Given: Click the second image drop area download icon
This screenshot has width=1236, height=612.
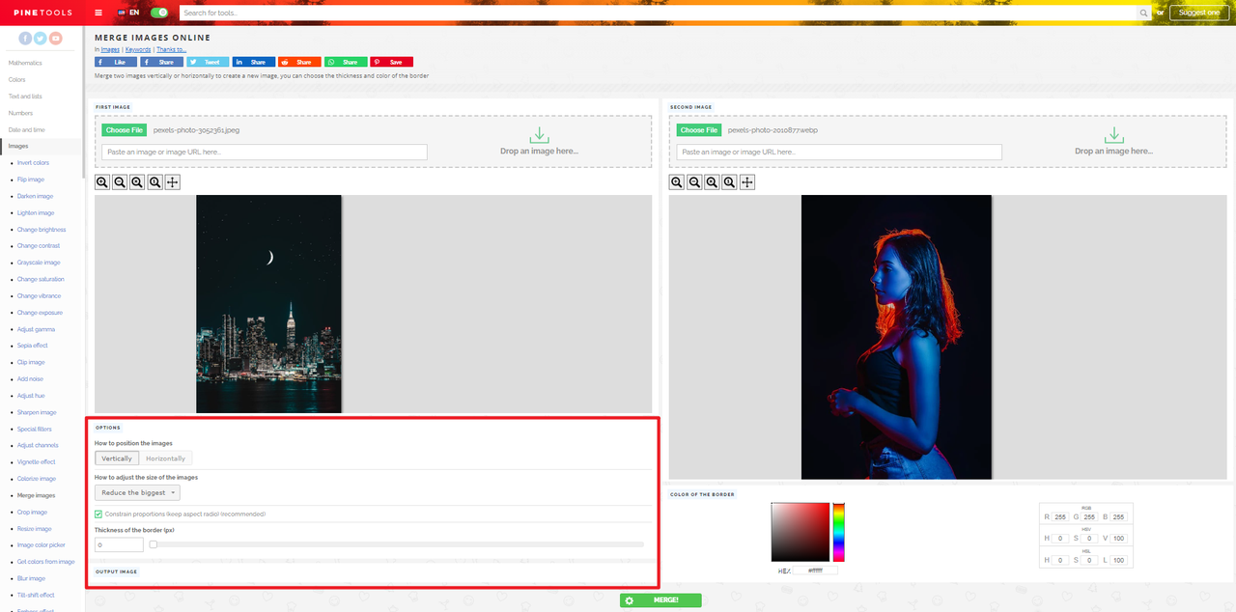Looking at the screenshot, I should [x=1113, y=135].
